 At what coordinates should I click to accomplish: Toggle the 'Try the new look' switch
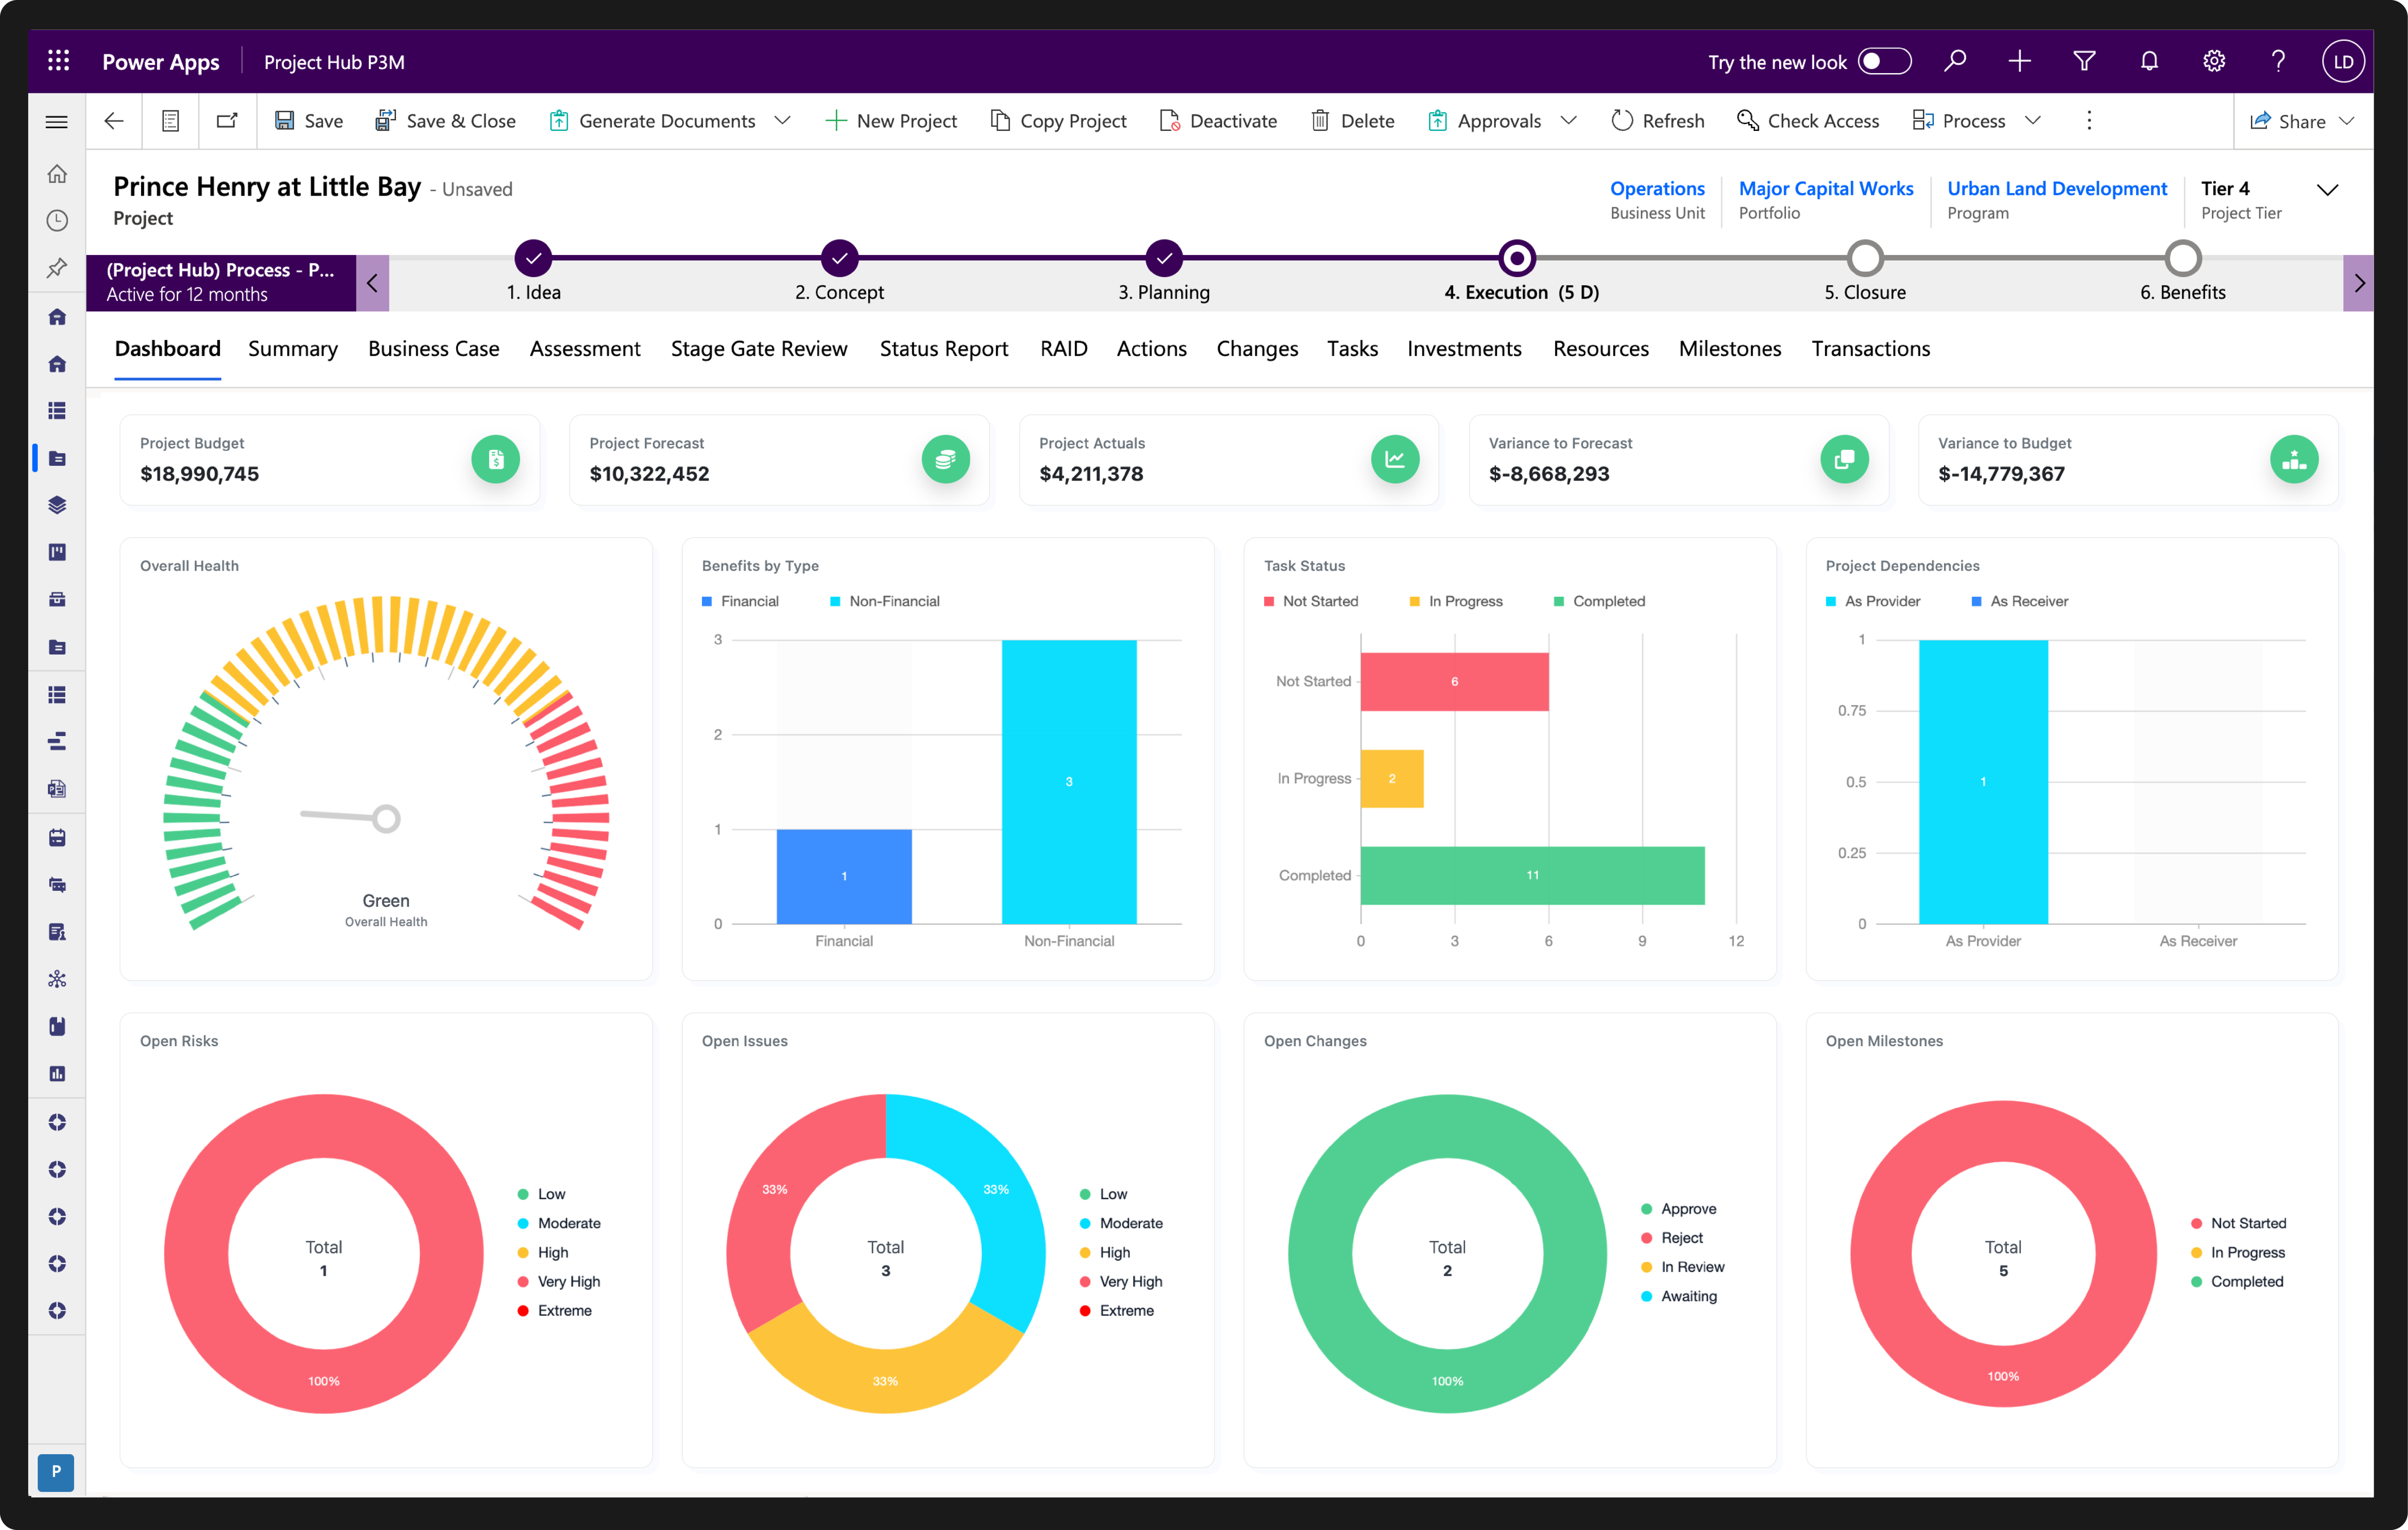tap(1884, 61)
